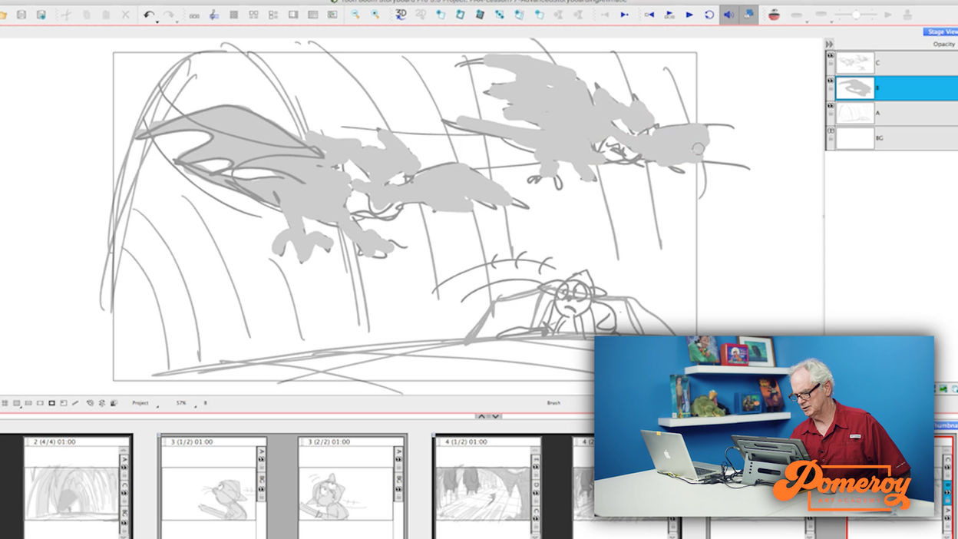Select layer BG thumbnail
This screenshot has width=958, height=539.
[x=854, y=138]
